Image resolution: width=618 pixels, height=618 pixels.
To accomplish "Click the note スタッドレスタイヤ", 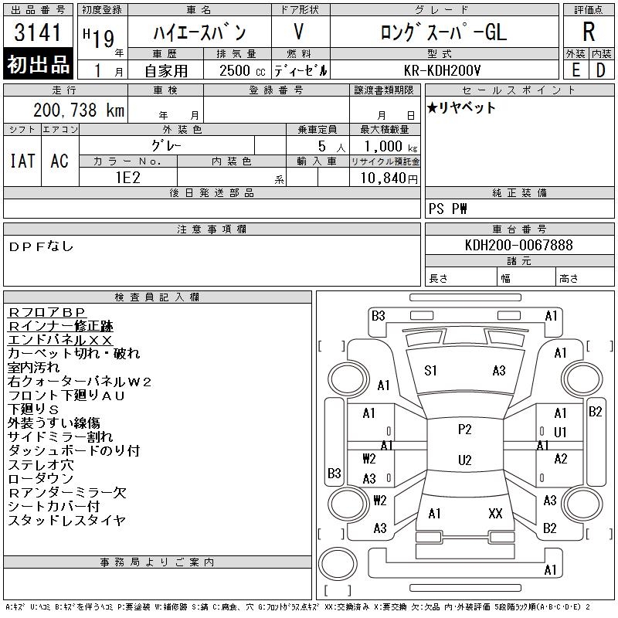I will pos(66,520).
